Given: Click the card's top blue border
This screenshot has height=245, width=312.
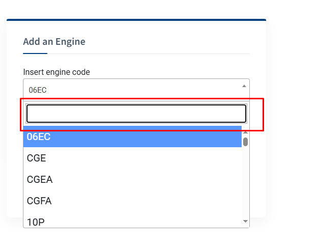Looking at the screenshot, I should tap(136, 20).
